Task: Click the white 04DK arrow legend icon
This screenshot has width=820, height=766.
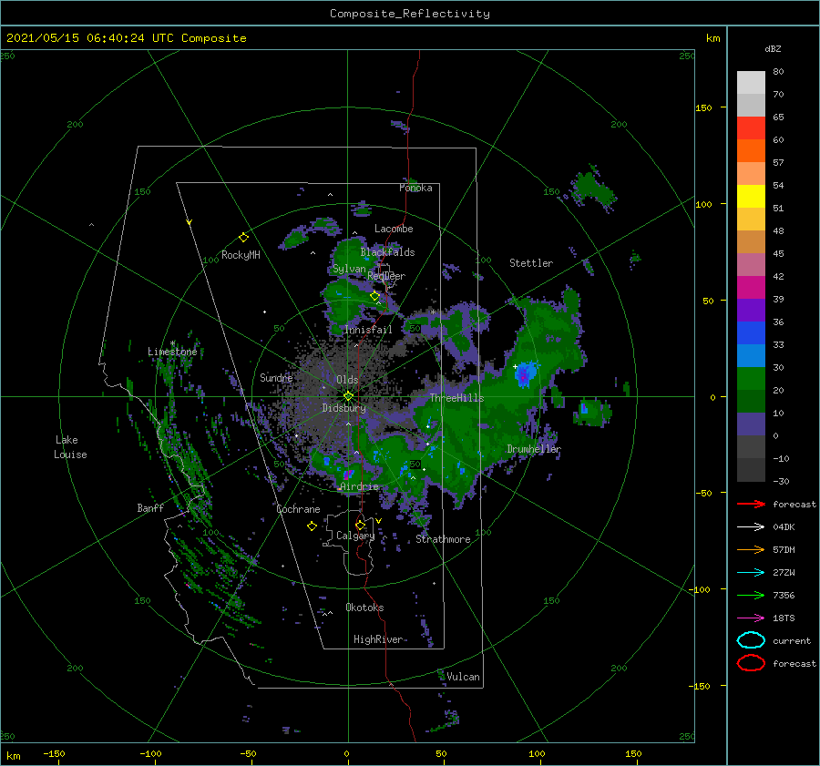Action: (751, 527)
